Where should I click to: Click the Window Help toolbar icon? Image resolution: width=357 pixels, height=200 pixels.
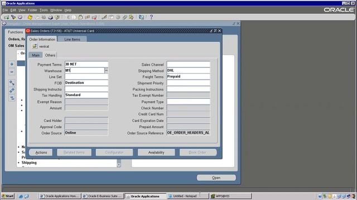(x=141, y=17)
